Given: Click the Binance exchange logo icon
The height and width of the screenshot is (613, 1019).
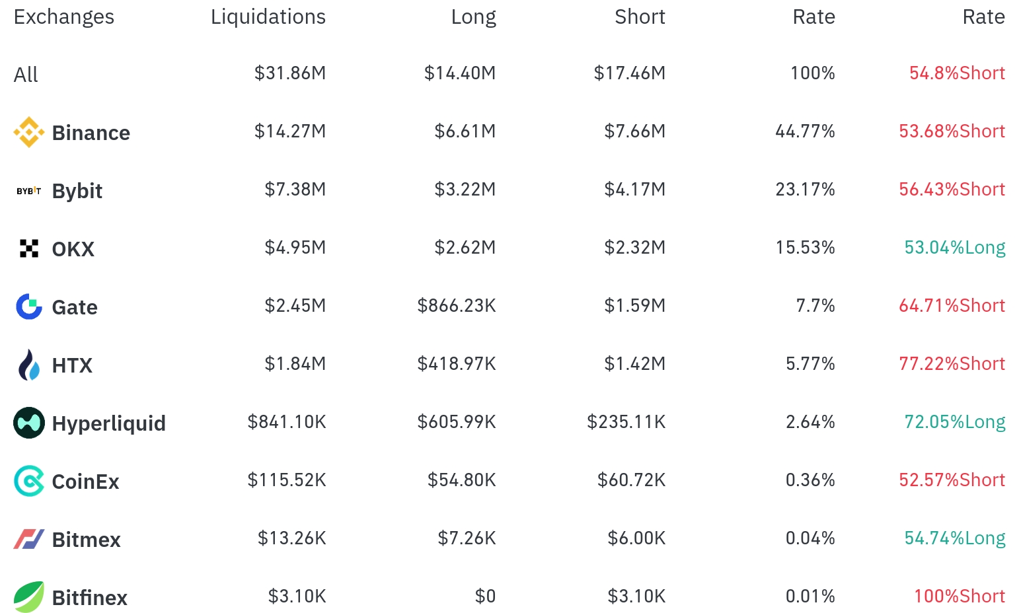Looking at the screenshot, I should coord(29,132).
